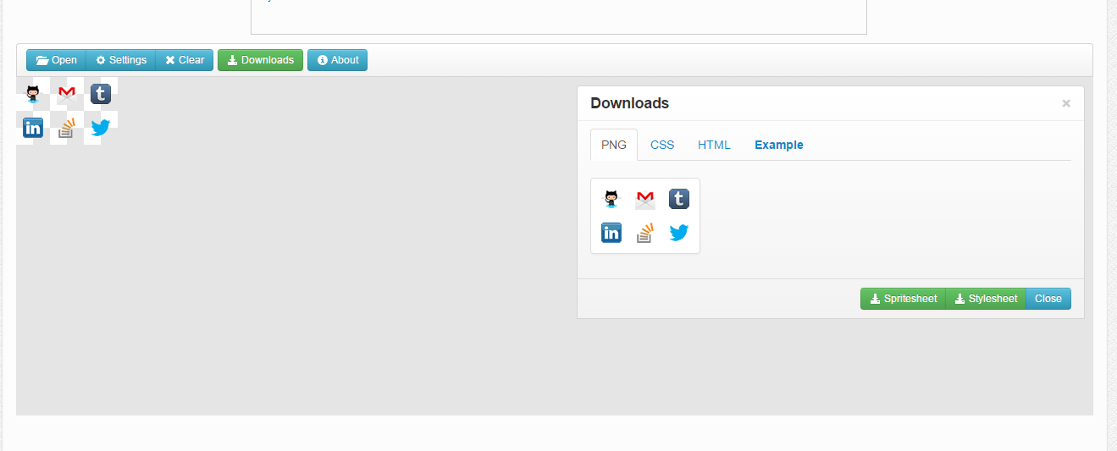Image resolution: width=1117 pixels, height=451 pixels.
Task: Select the GitHub Octocat sprite on canvas
Action: (33, 94)
